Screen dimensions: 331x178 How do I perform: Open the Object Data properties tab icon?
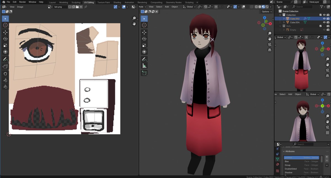pyautogui.click(x=277, y=159)
